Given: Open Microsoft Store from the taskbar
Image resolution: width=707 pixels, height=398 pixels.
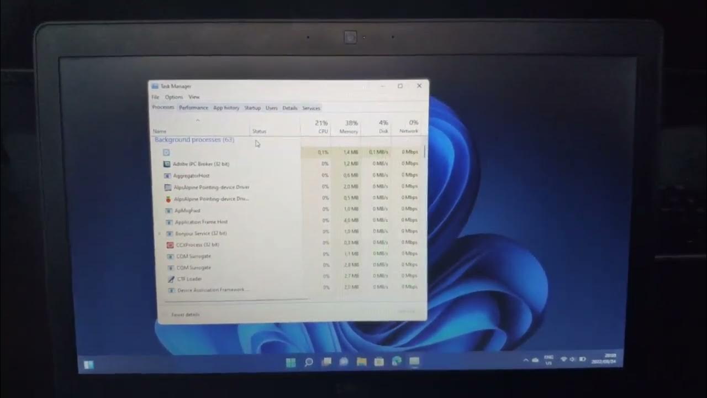Looking at the screenshot, I should pos(379,362).
